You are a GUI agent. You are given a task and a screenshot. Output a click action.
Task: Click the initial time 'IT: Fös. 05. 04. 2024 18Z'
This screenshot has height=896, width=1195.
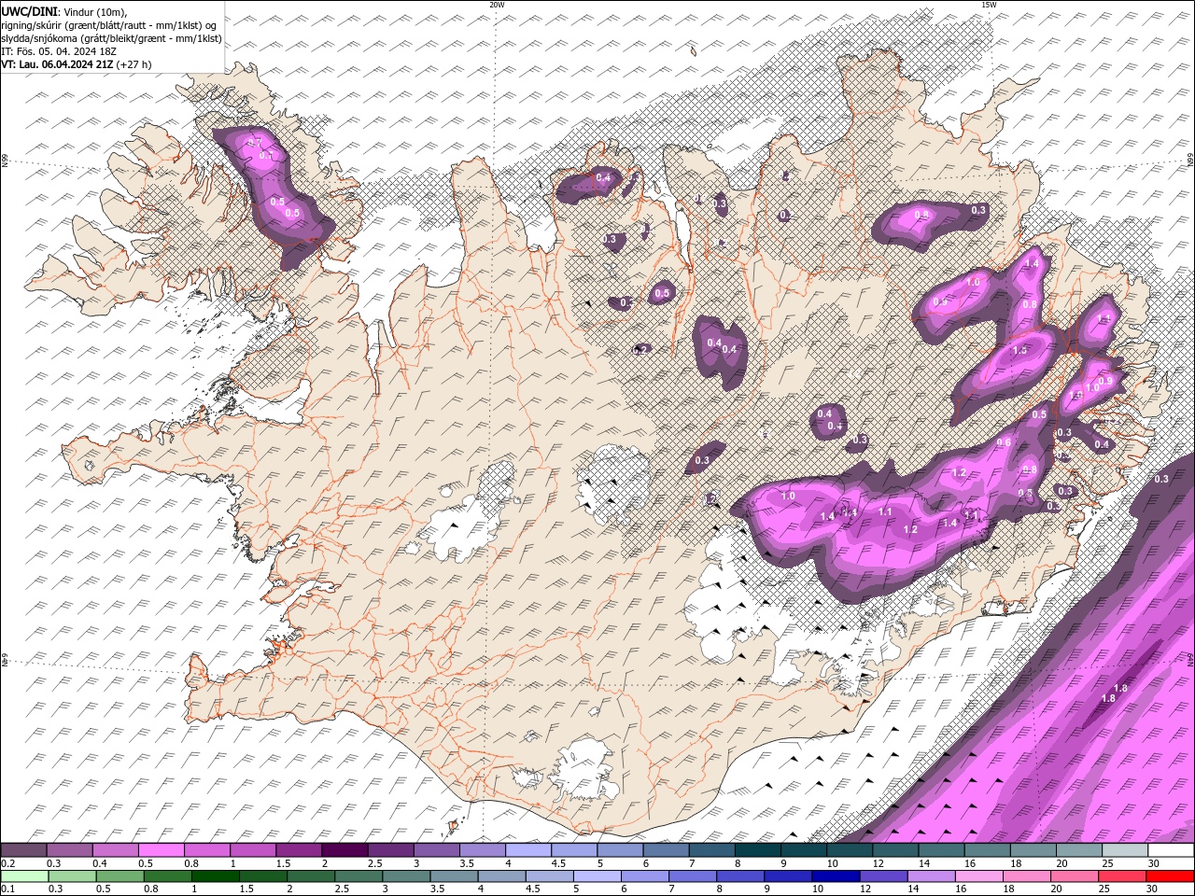click(x=59, y=51)
